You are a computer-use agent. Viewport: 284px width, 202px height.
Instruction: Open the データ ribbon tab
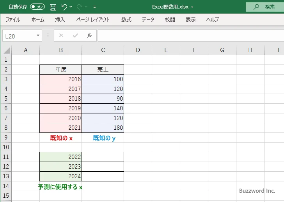[148, 19]
